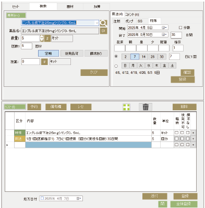Click the レセ button
The image size is (205, 208).
pos(81,107)
